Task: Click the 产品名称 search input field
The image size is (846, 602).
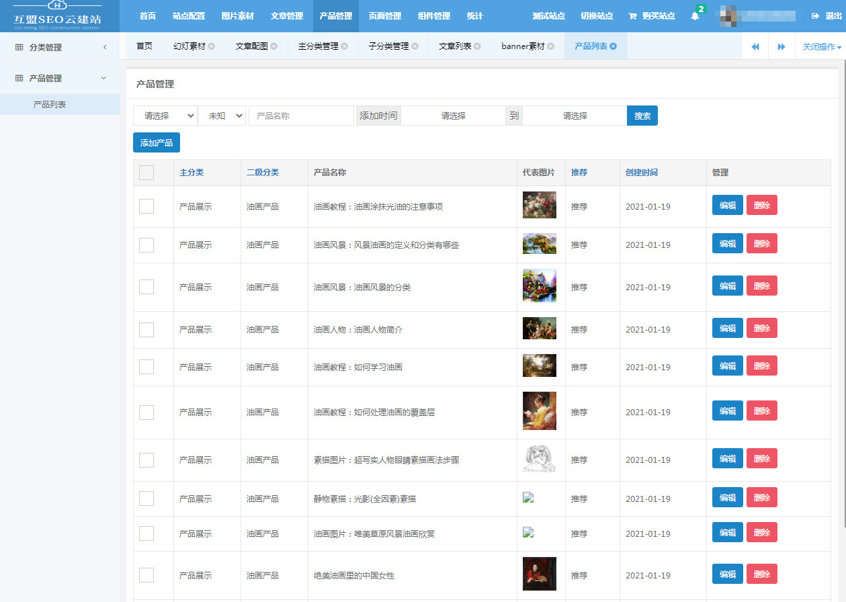Action: [x=301, y=116]
